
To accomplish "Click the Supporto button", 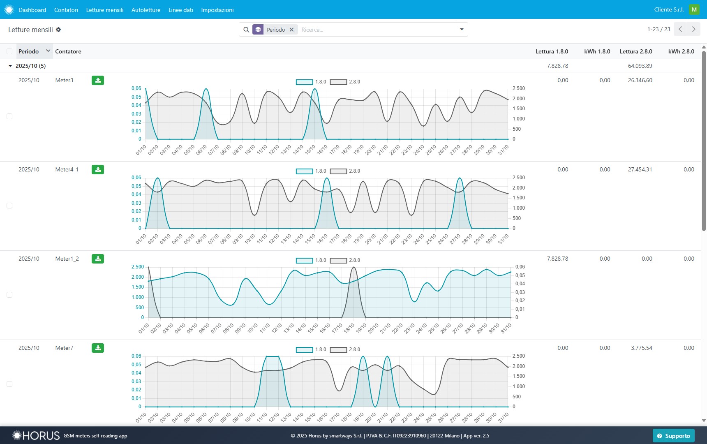I will [x=673, y=436].
